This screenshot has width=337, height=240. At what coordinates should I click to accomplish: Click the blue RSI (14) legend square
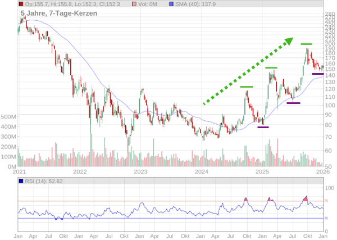pyautogui.click(x=21, y=181)
